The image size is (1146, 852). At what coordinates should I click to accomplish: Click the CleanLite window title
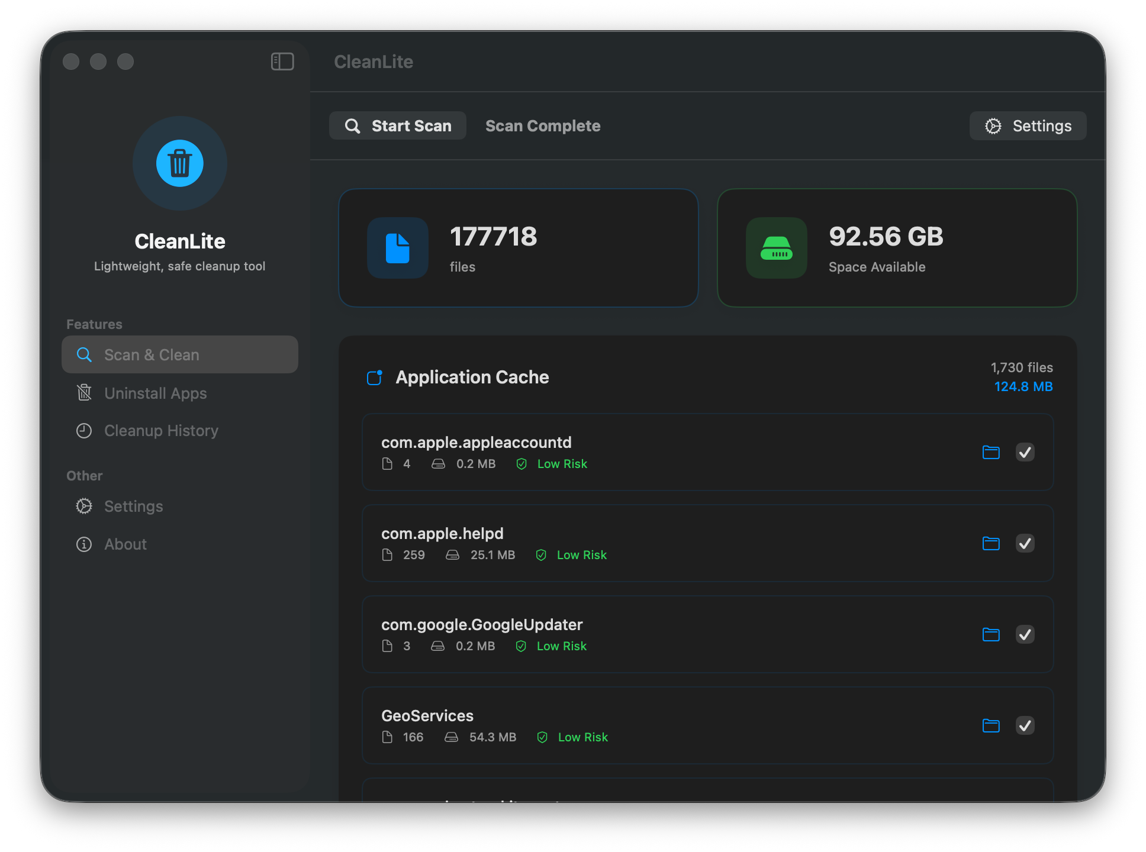(x=374, y=62)
